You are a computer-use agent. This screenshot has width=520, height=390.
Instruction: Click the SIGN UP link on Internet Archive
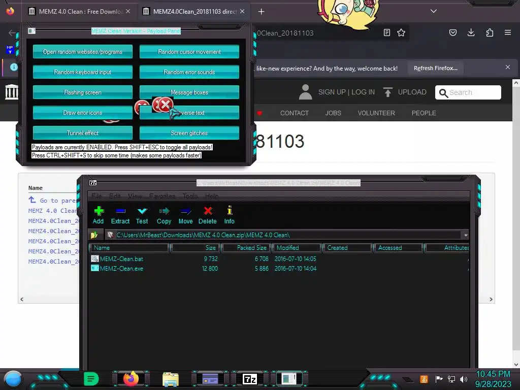[x=332, y=92]
